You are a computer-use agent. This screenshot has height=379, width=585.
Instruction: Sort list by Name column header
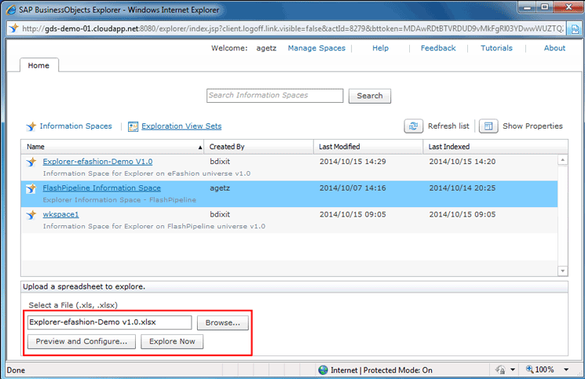point(112,147)
